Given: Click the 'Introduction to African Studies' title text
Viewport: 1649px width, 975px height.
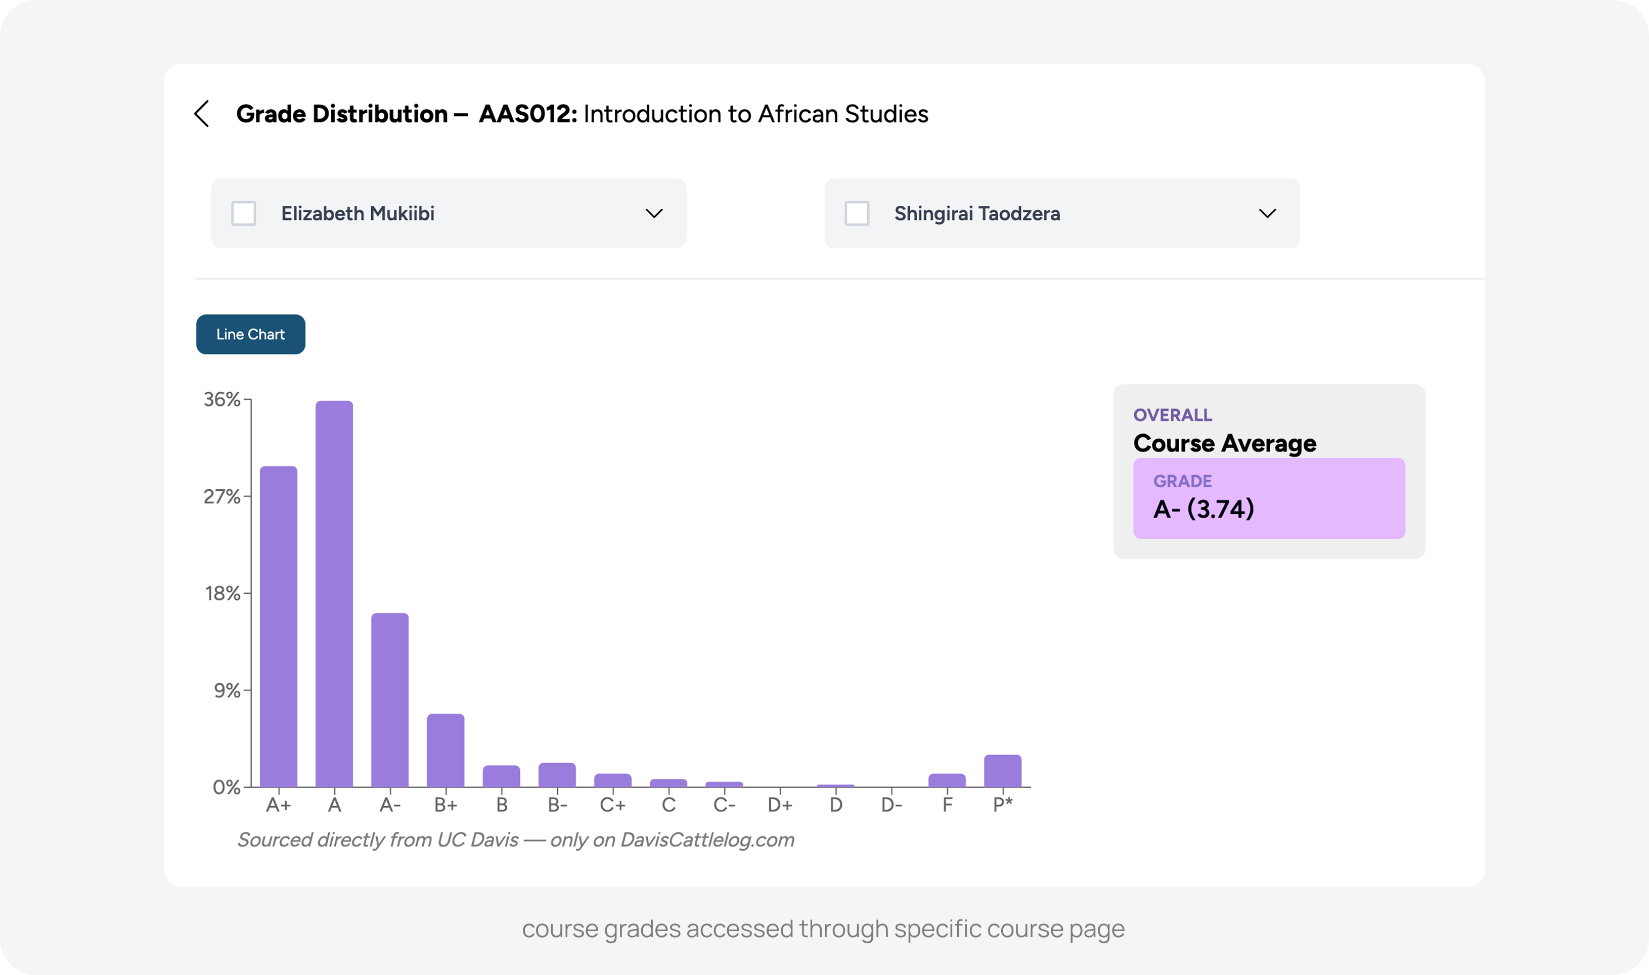Looking at the screenshot, I should tap(756, 114).
